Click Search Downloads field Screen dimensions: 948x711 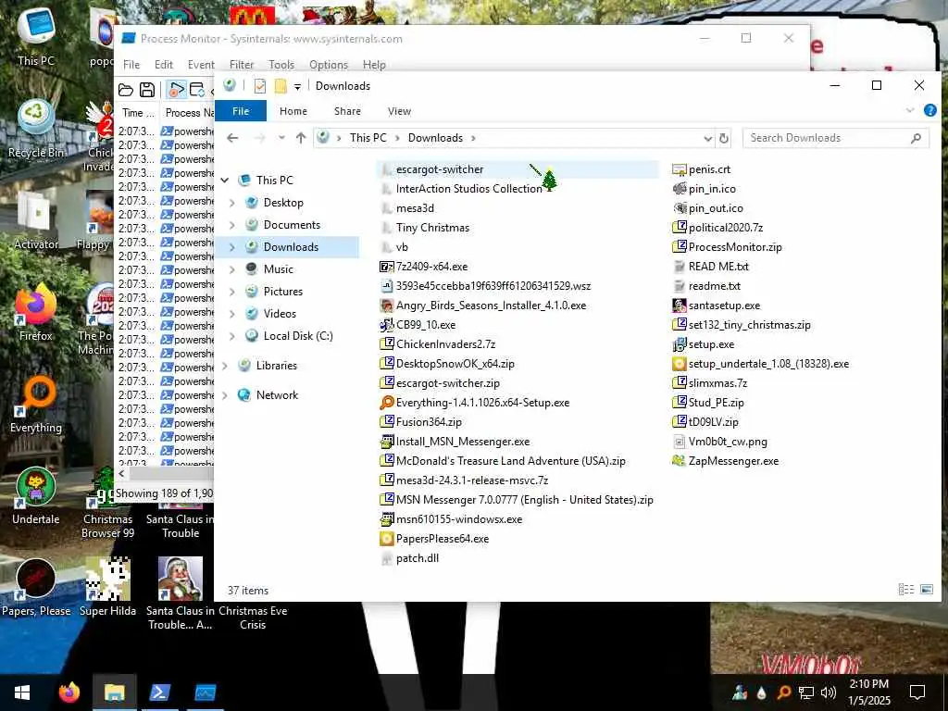pos(835,139)
